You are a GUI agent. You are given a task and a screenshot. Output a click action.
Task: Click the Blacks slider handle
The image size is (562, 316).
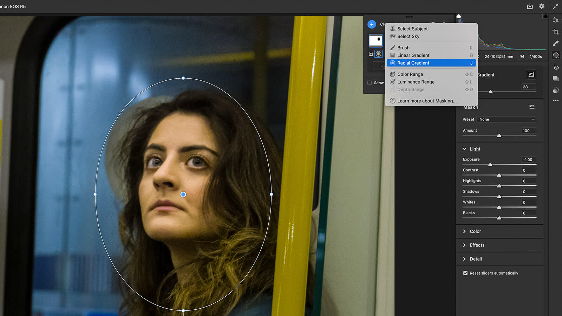click(x=499, y=218)
